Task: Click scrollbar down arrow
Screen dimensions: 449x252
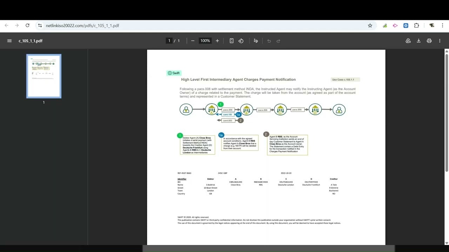Action: (x=447, y=243)
